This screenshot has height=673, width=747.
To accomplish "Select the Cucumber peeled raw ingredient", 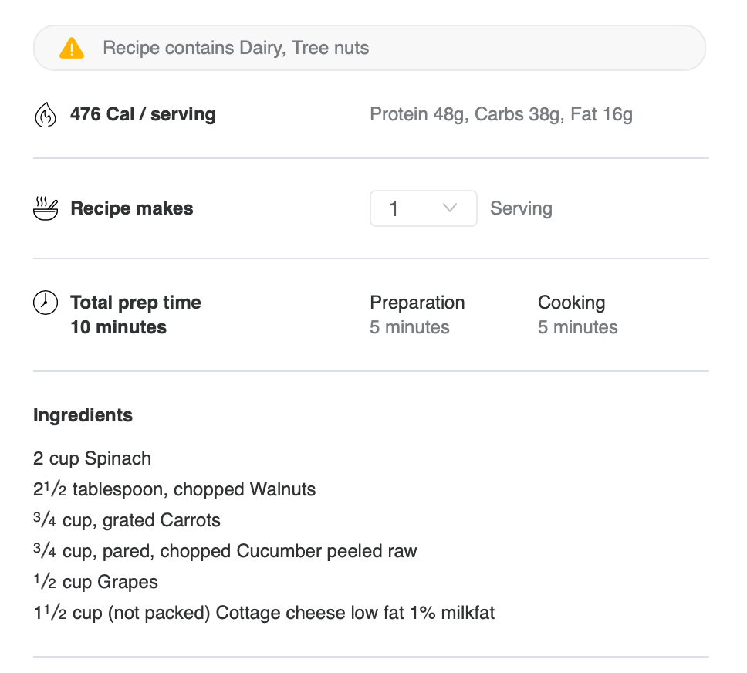I will 225,551.
